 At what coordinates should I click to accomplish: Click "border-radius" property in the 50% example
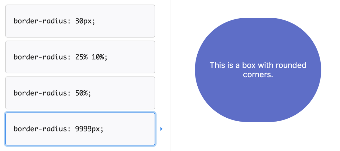40,93
